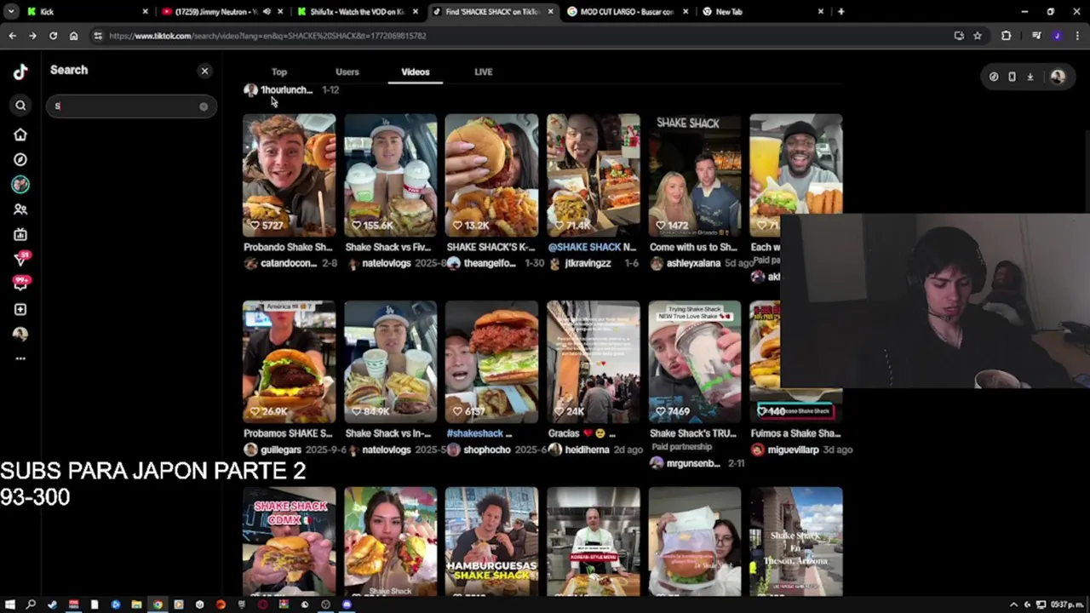1090x613 pixels.
Task: Click the #shakeshack hashtag caption link
Action: tap(476, 434)
